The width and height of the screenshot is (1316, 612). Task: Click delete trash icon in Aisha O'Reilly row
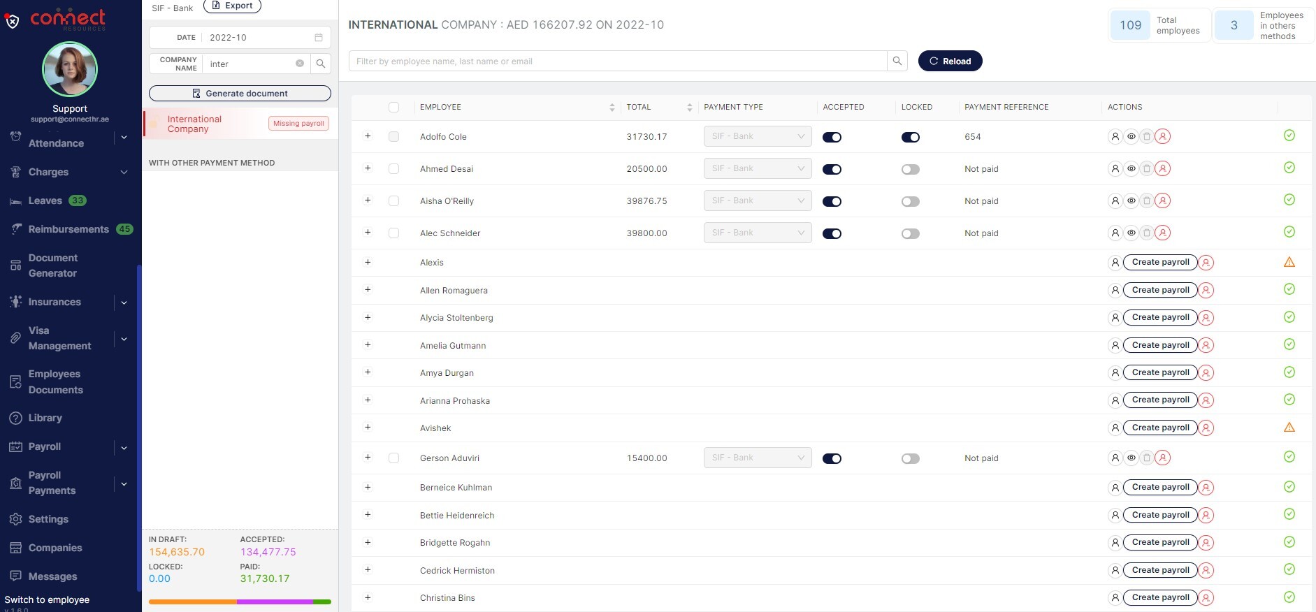pyautogui.click(x=1146, y=201)
